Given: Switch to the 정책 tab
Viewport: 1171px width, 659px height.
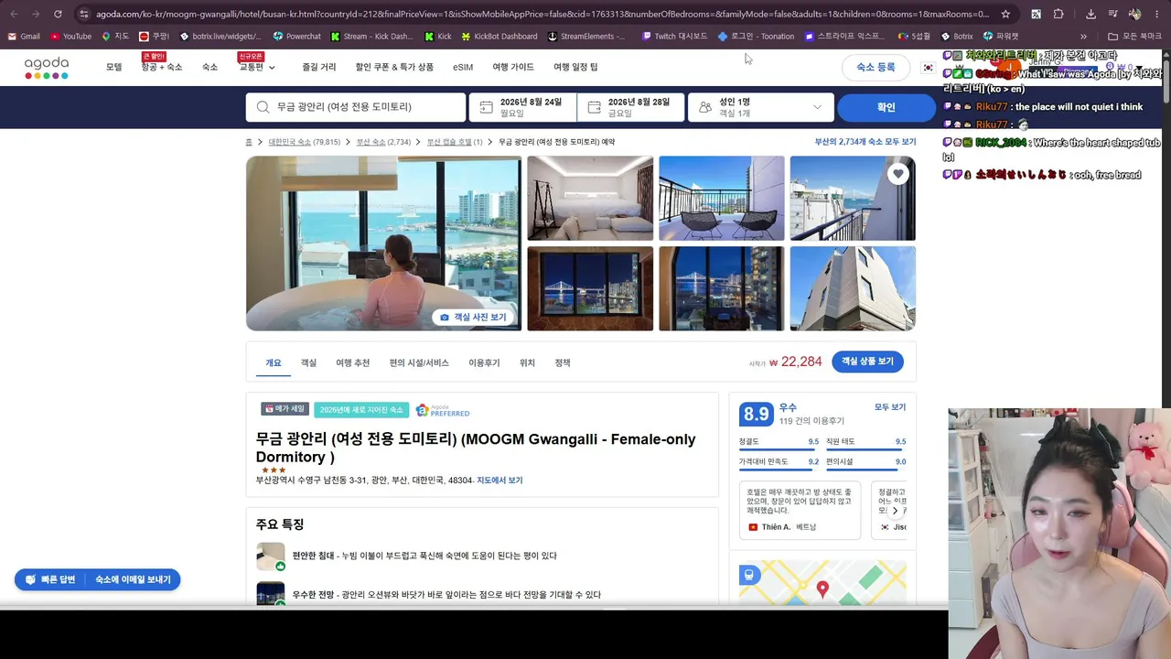Looking at the screenshot, I should click(563, 363).
